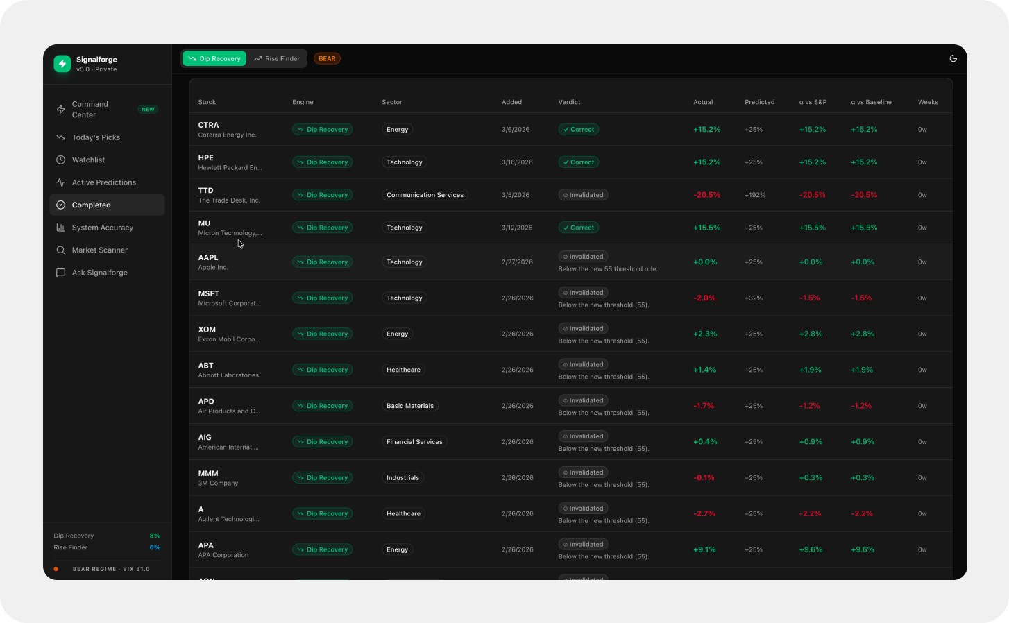Click the Dip Recovery engine badge for TTD
The height and width of the screenshot is (623, 1009).
(x=322, y=195)
